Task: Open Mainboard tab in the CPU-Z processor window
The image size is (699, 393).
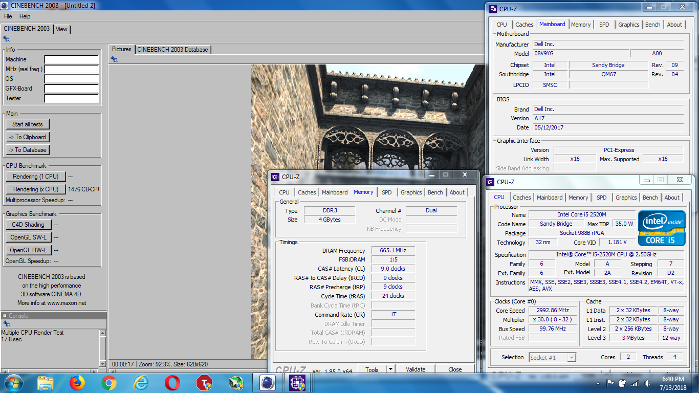Action: [550, 198]
